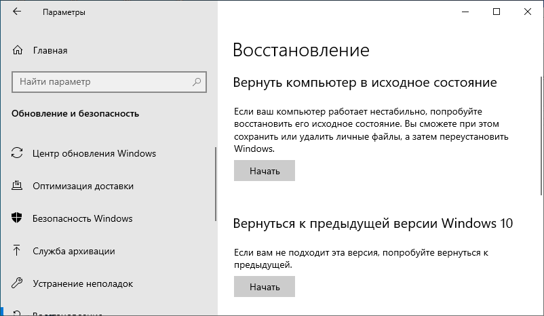The width and height of the screenshot is (544, 316).
Task: Click the Безопасность Windows shield icon
Action: pyautogui.click(x=18, y=218)
